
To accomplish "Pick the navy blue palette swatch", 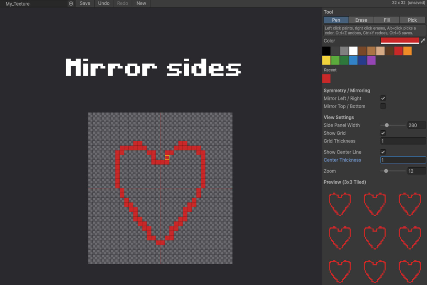I will tap(362, 61).
